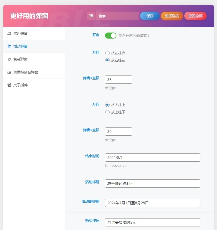Click the orange 重置选区 button
The height and width of the screenshot is (230, 217).
(x=172, y=16)
